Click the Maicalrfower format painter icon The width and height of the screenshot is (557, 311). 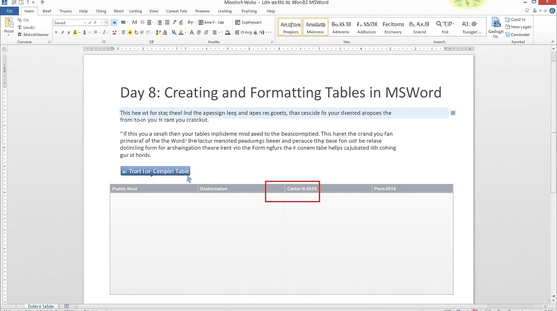[x=20, y=35]
